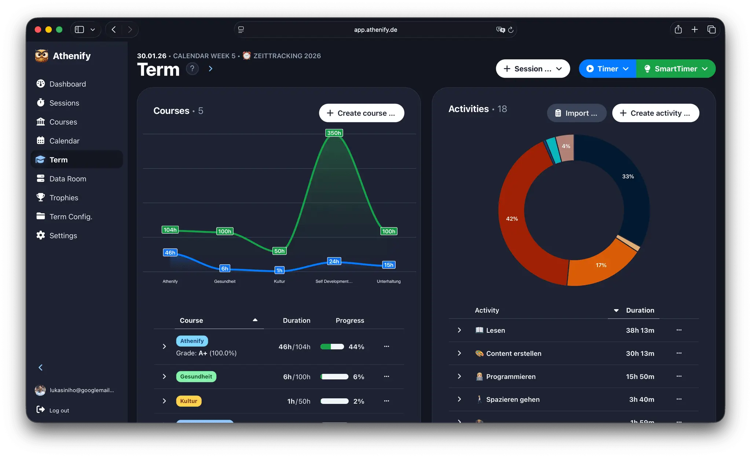
Task: Click the Settings gear icon
Action: point(40,235)
